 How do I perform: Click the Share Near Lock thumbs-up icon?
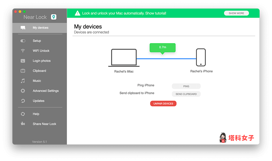tap(23, 124)
